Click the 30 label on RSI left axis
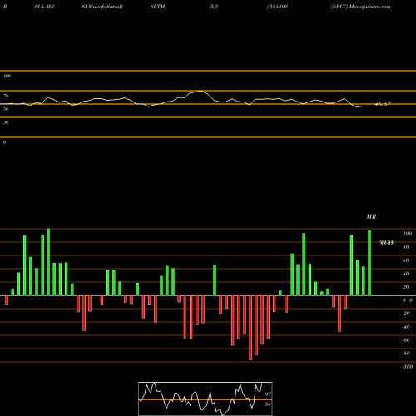Screen dimensions: 416x416 [x=6, y=122]
